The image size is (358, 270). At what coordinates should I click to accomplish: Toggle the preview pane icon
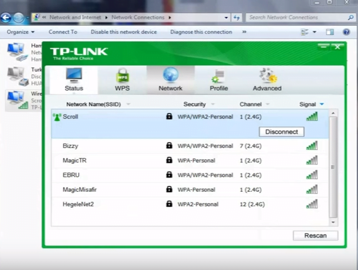tap(330, 32)
